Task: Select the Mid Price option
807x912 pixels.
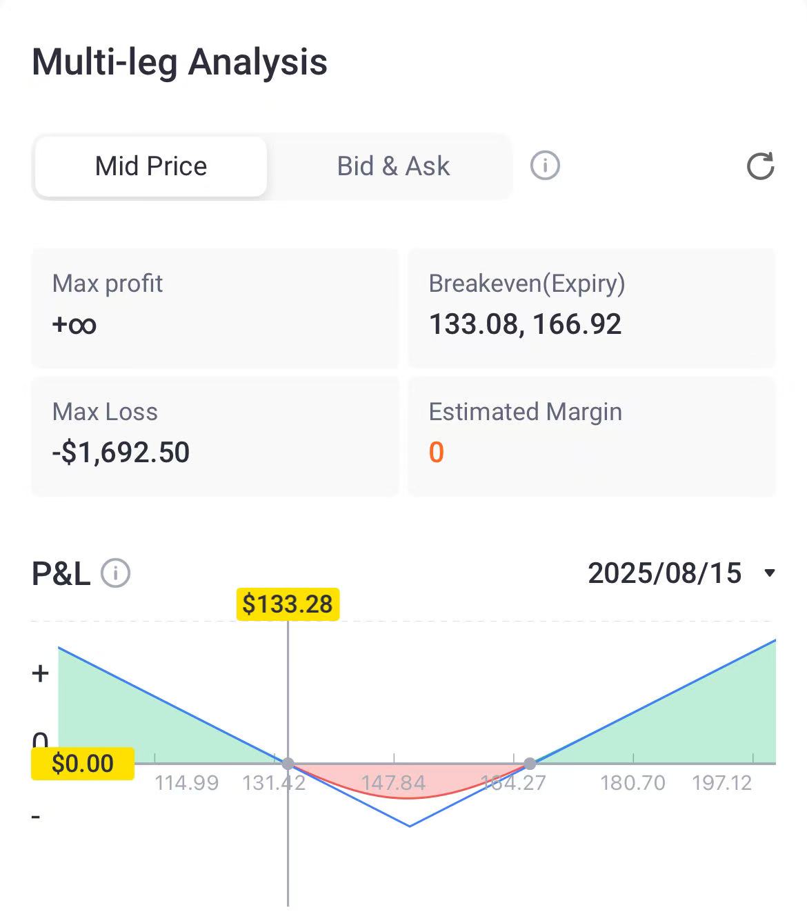Action: 151,166
